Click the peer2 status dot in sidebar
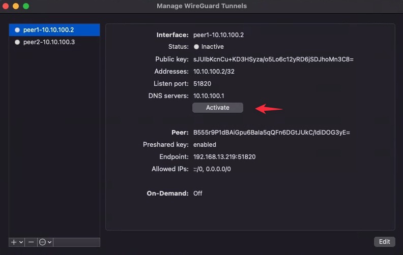The image size is (403, 255). tap(17, 42)
